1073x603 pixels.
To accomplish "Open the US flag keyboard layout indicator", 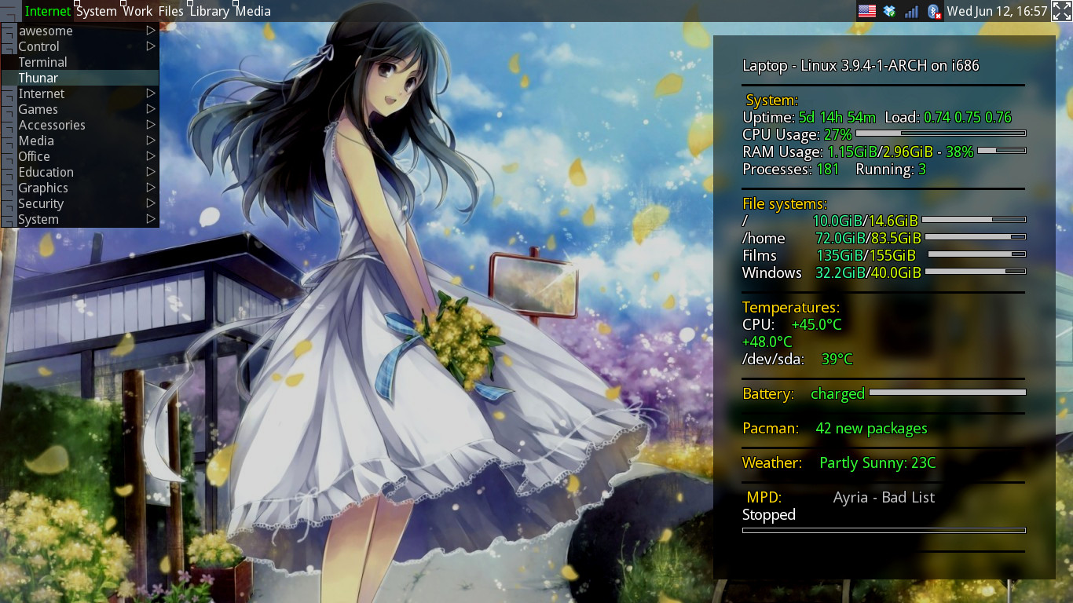I will [867, 11].
